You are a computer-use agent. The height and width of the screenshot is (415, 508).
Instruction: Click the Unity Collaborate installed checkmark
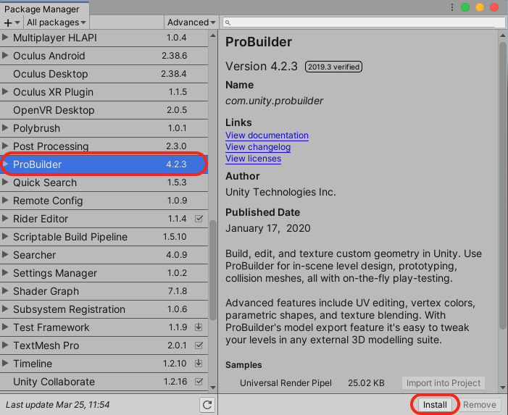[199, 382]
